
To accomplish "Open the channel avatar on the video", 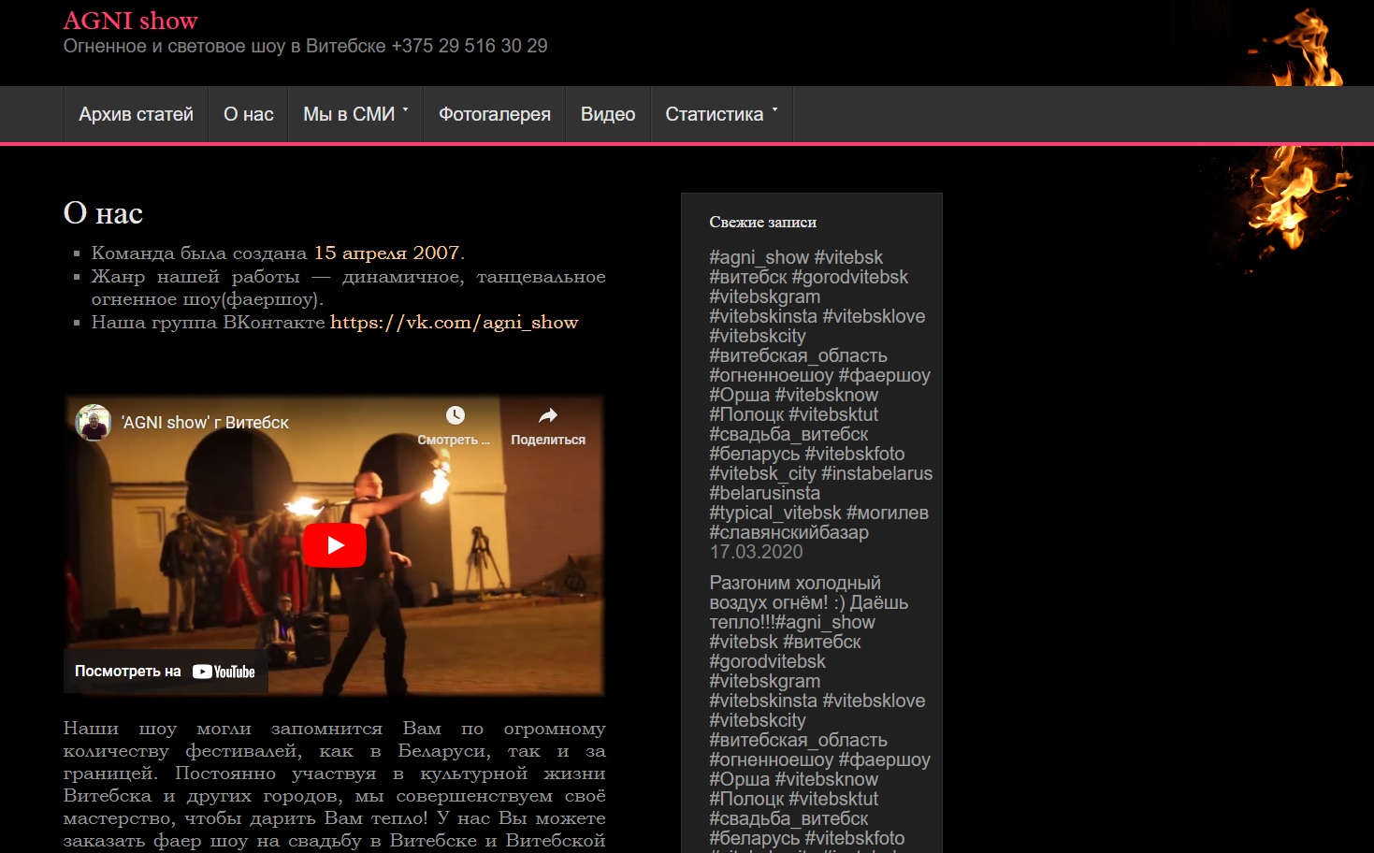I will coord(94,423).
